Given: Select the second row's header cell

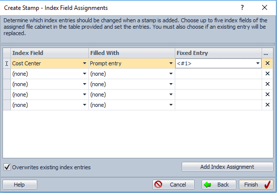Looking at the screenshot, I should click(x=7, y=74).
